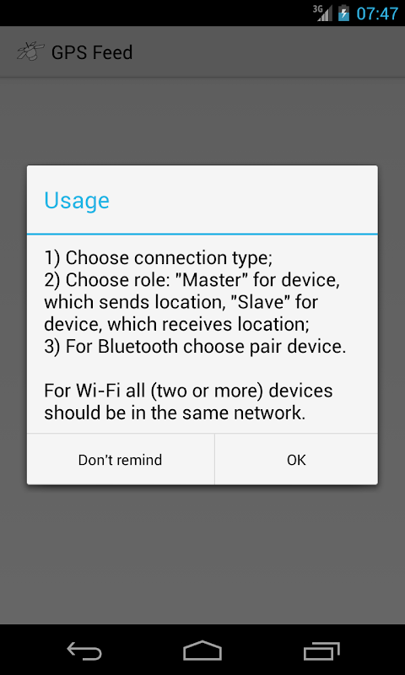Tap the "Choose connection type" instruction line
The image size is (405, 675).
pos(159,258)
